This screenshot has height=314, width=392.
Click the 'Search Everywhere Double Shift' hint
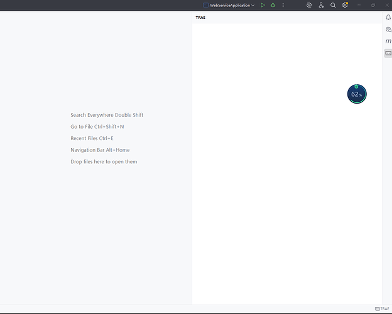[107, 115]
